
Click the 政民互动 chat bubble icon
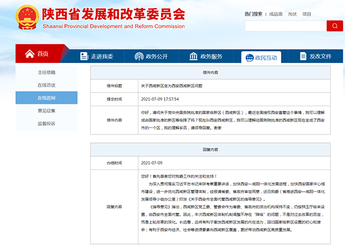pos(248,57)
